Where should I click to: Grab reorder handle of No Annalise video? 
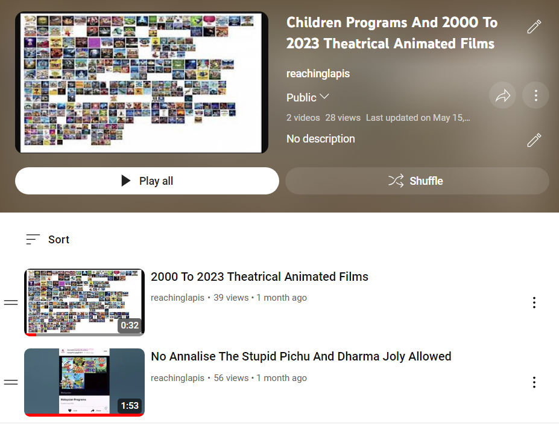[11, 382]
